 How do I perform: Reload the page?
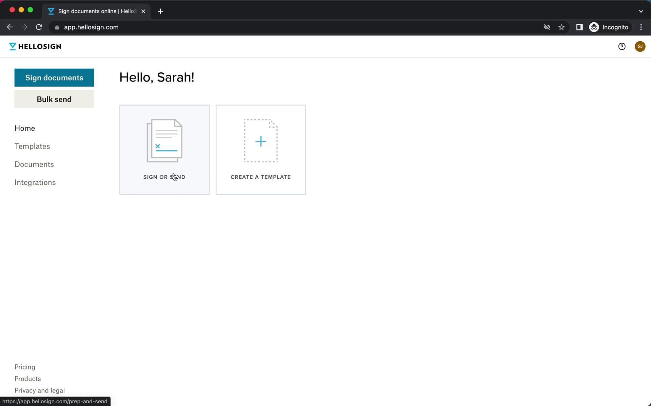tap(39, 27)
